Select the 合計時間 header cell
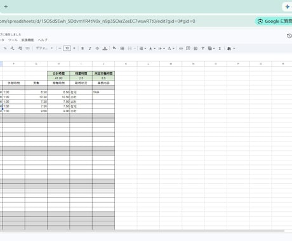 click(58, 74)
